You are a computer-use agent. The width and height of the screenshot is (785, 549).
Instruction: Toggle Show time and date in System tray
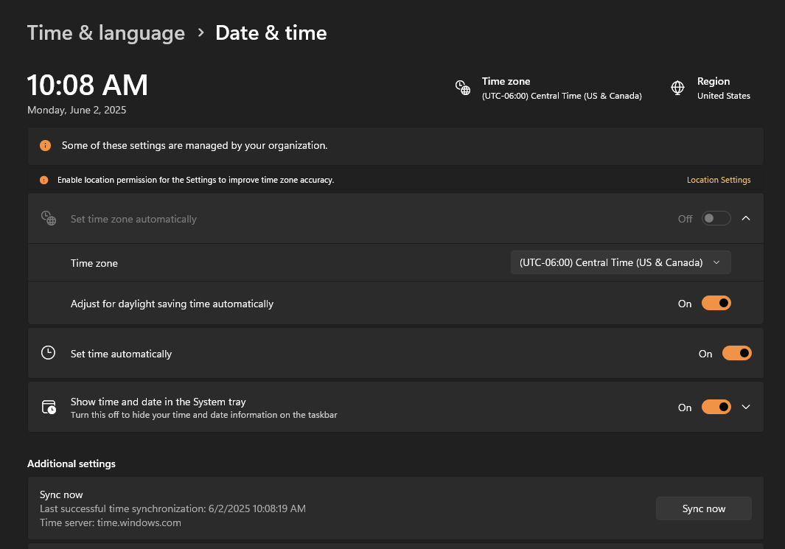[716, 407]
